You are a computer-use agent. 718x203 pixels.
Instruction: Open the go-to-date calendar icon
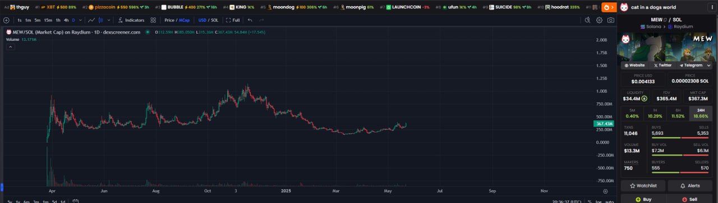click(76, 201)
